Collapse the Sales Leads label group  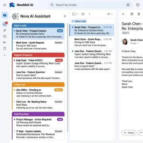(x=73, y=21)
